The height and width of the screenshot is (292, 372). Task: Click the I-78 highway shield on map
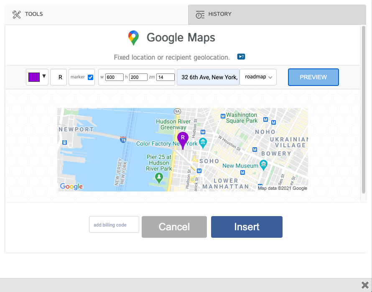(x=123, y=140)
